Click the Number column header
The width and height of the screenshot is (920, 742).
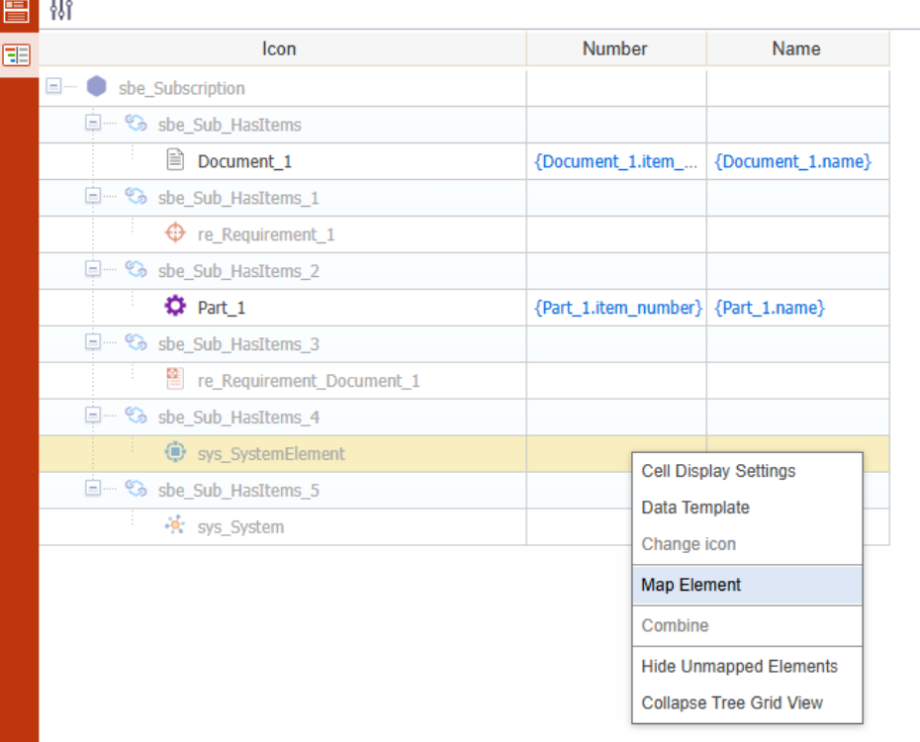[x=614, y=48]
